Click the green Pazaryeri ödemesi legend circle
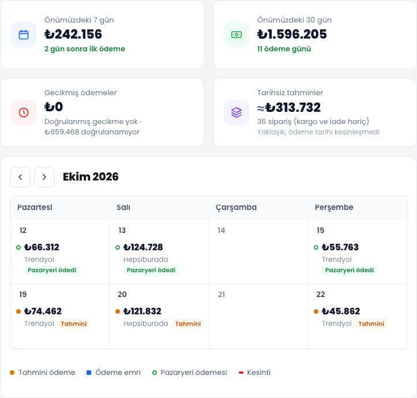This screenshot has height=398, width=417. point(154,373)
